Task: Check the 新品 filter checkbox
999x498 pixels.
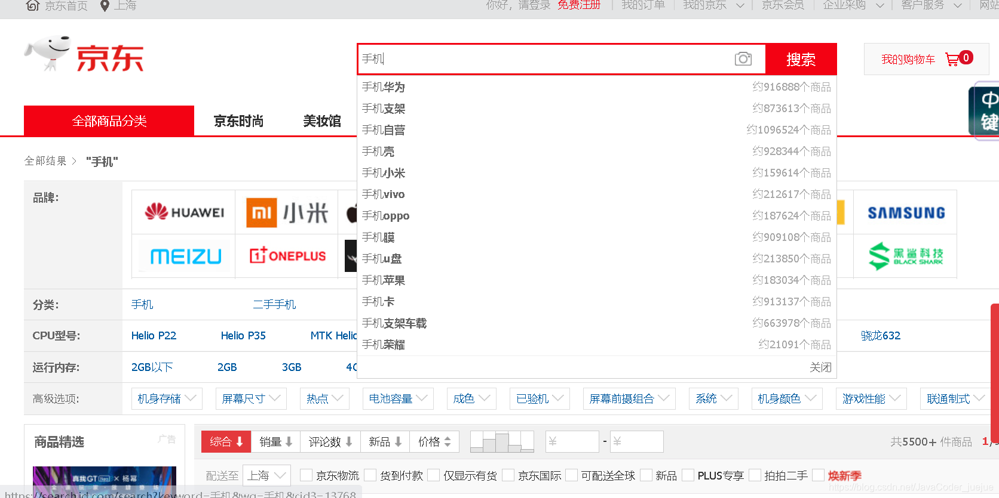Action: pos(646,475)
